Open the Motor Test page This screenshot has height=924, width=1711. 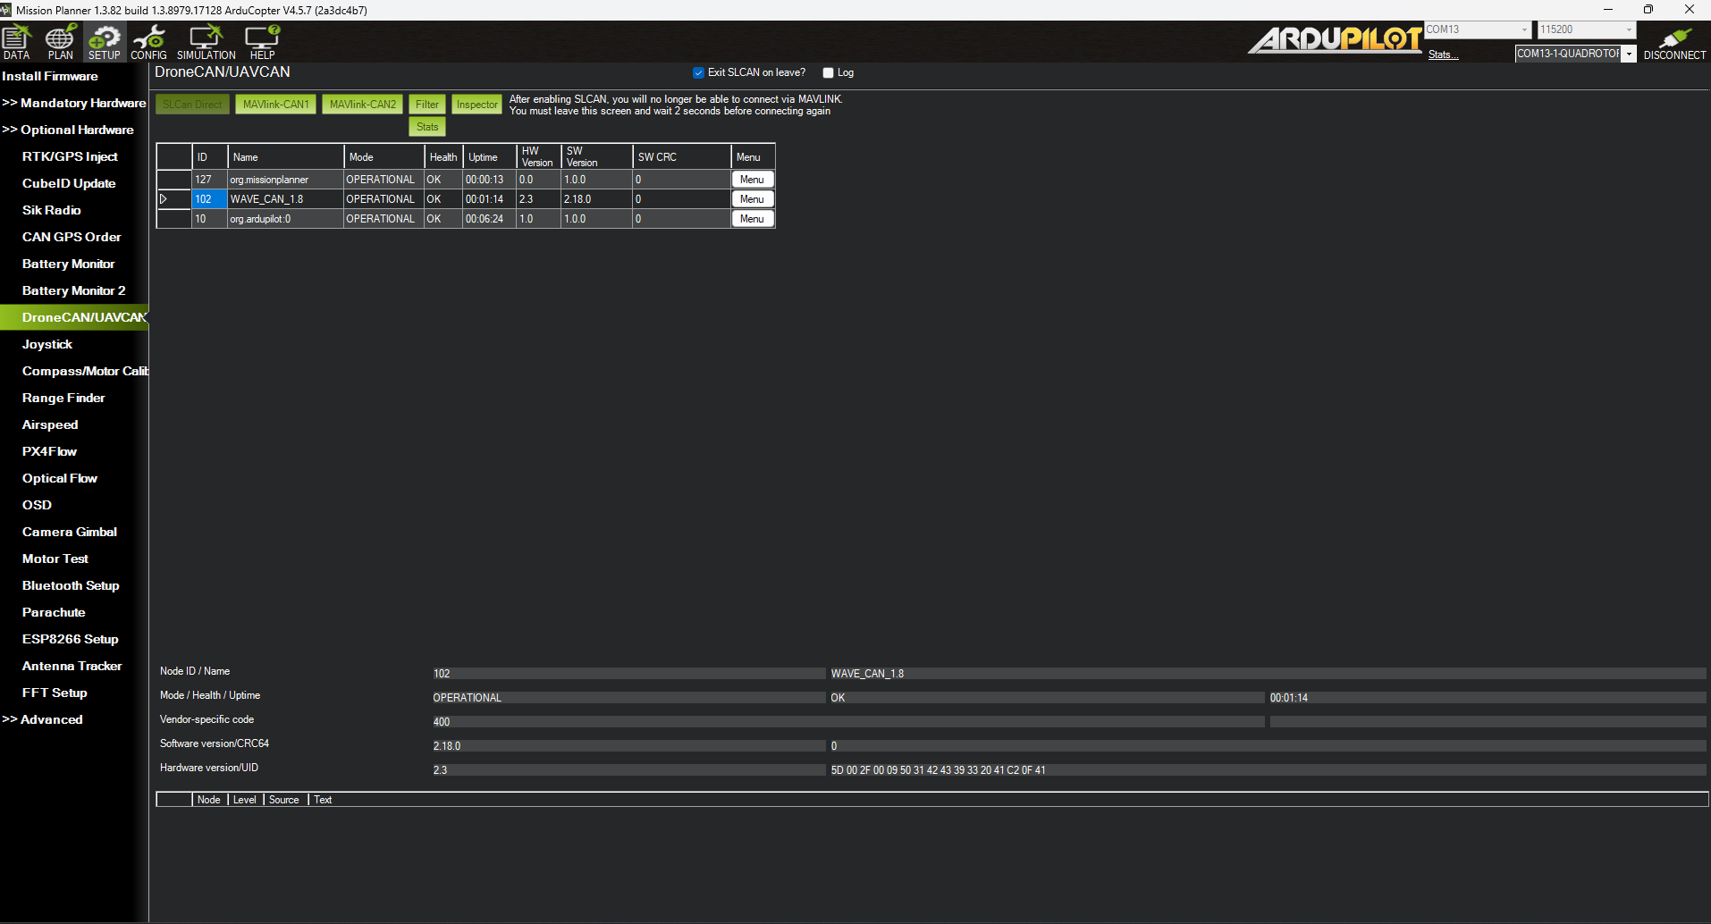(55, 559)
